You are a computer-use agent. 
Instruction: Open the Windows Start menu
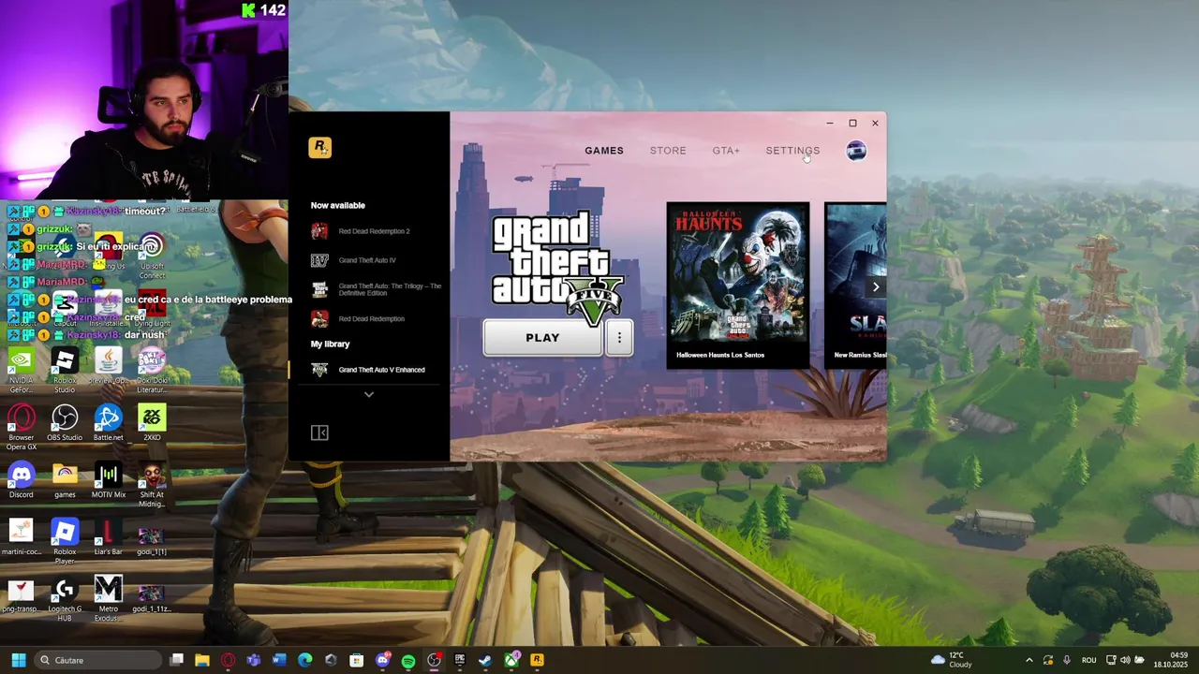(x=18, y=660)
